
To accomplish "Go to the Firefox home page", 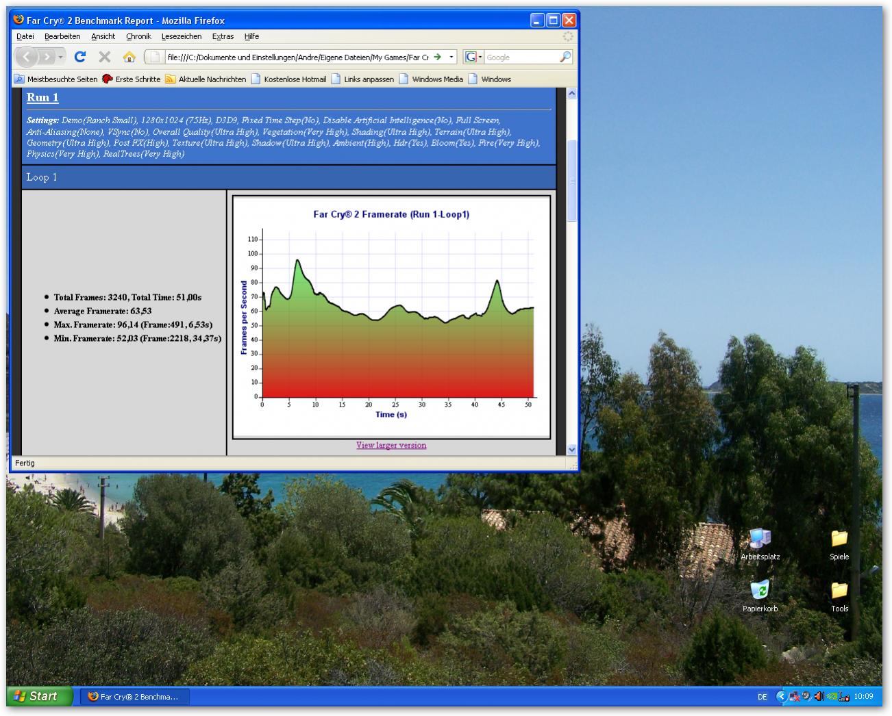I will pos(129,57).
